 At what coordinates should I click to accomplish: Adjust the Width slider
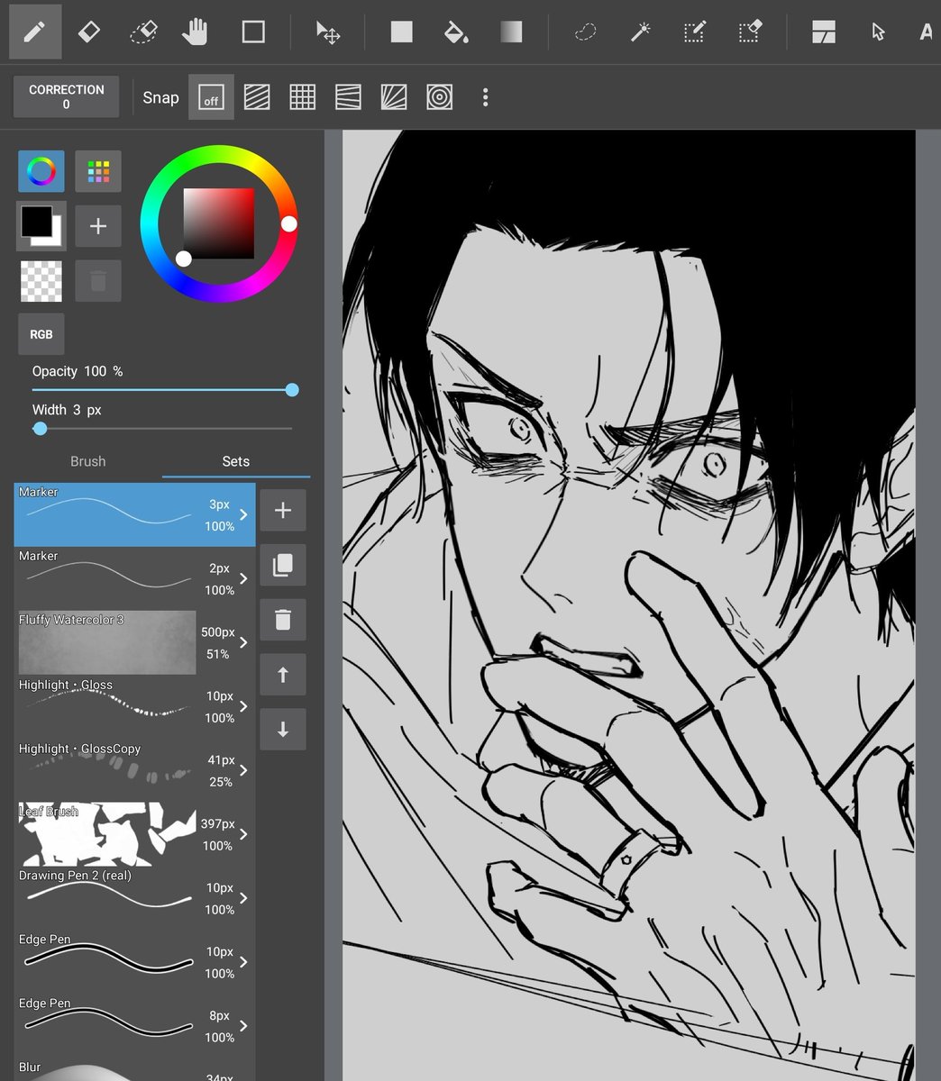(162, 429)
